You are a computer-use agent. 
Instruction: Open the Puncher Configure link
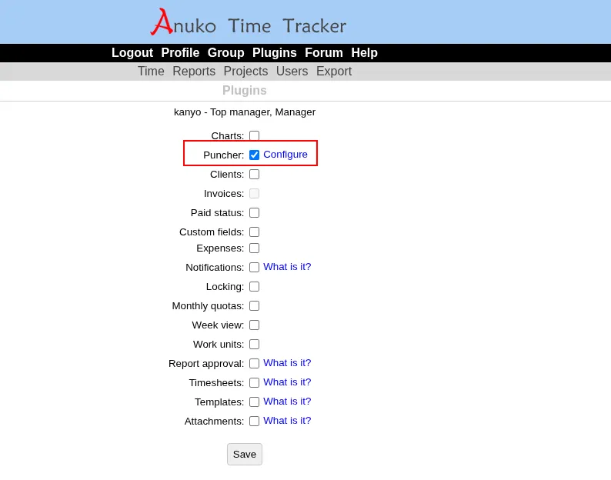coord(285,155)
